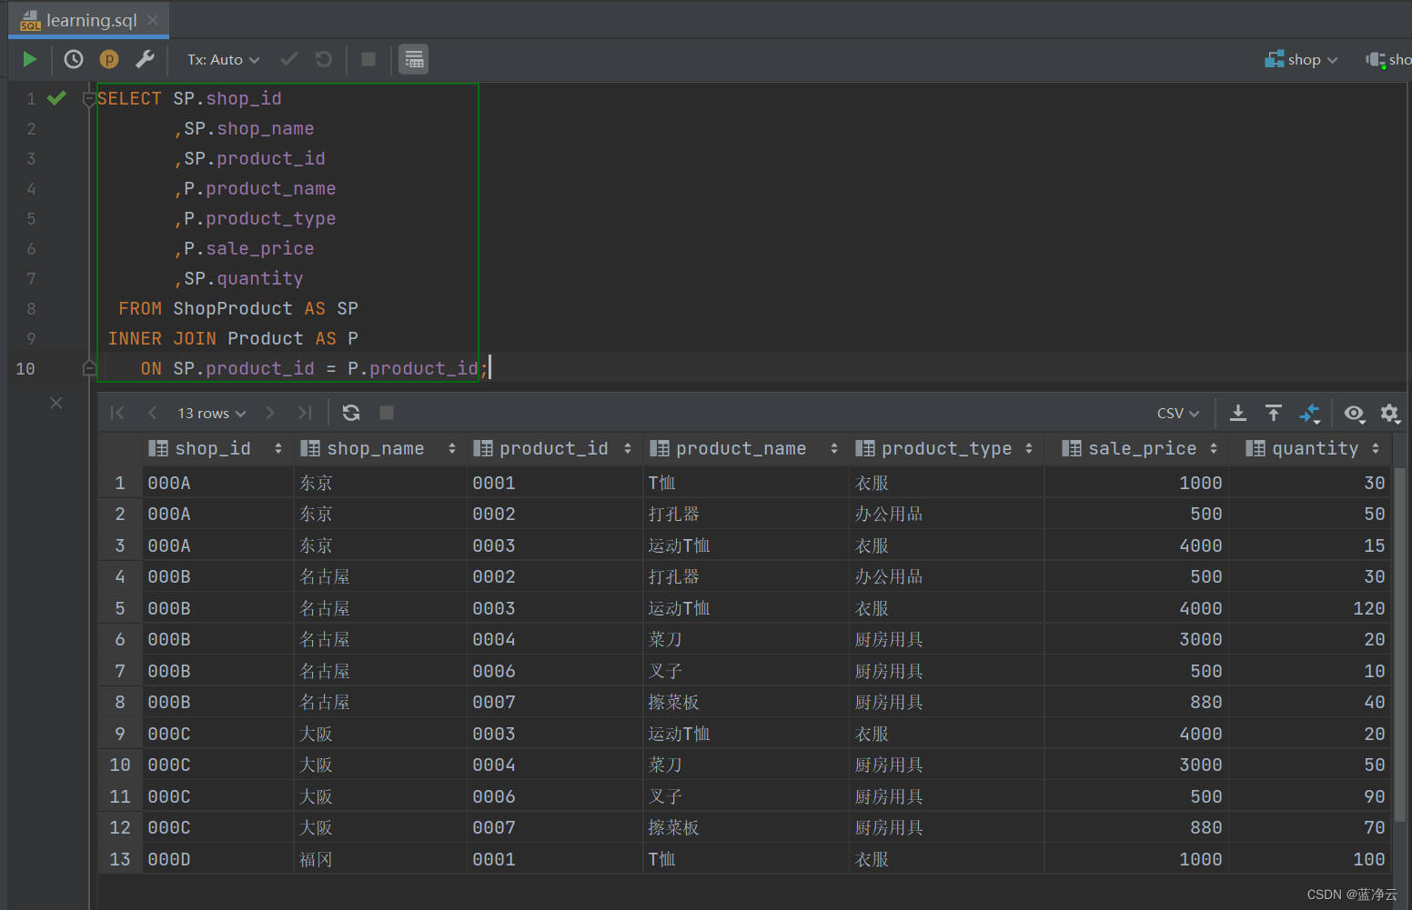This screenshot has height=910, width=1412.
Task: Click sale_price 880 in row 8
Action: click(1136, 702)
